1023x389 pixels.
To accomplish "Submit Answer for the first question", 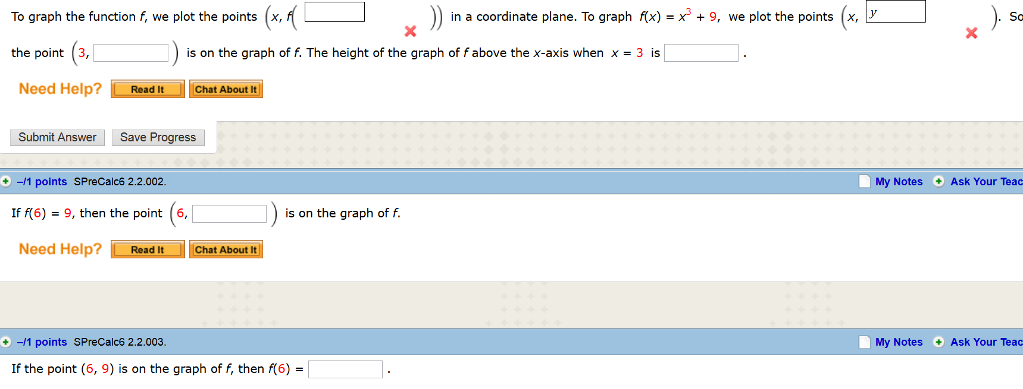I will (x=57, y=137).
